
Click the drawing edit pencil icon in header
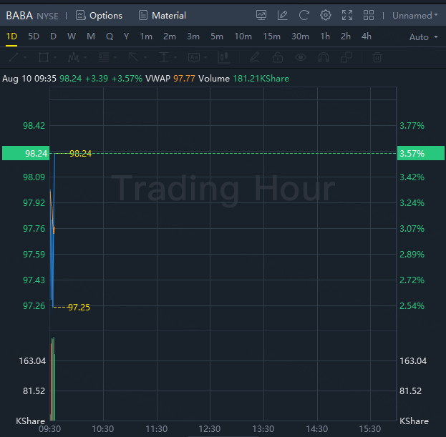point(283,15)
